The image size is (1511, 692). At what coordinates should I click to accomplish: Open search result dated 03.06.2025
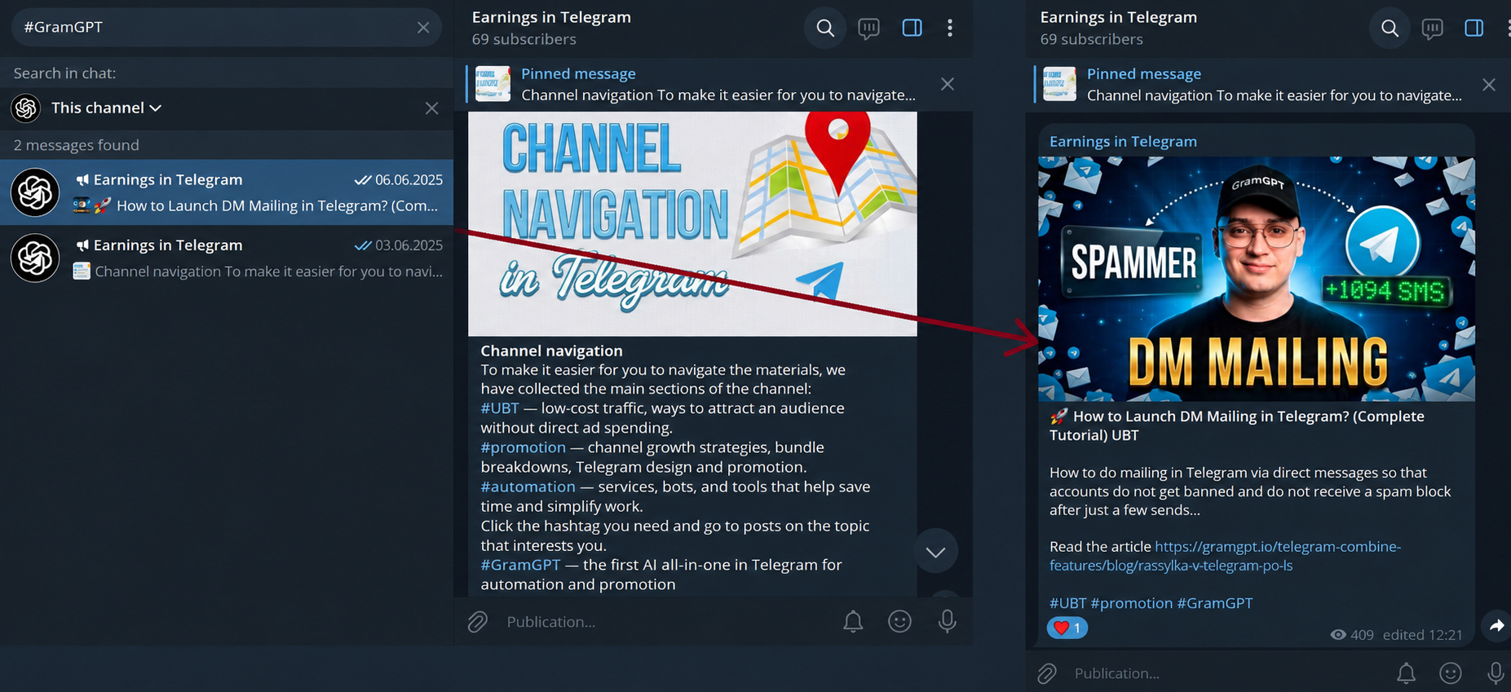227,258
